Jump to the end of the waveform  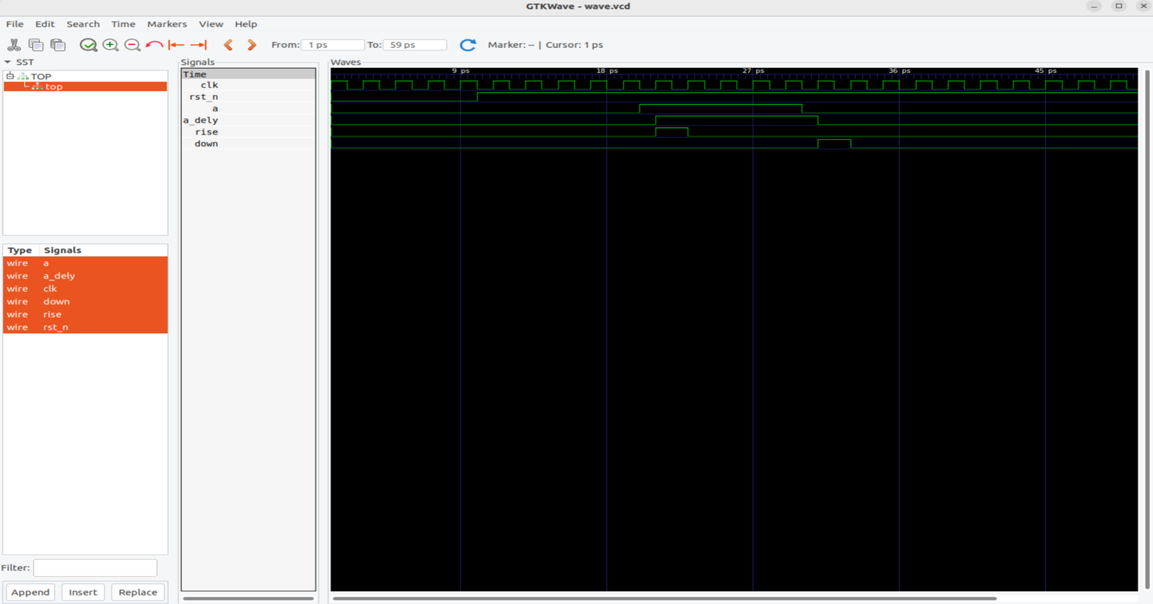199,45
